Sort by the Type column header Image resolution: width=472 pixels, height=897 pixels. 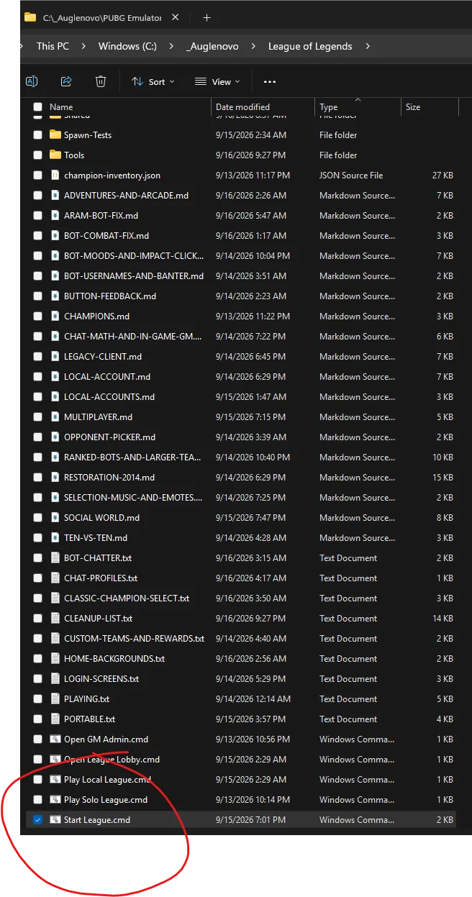coord(329,107)
